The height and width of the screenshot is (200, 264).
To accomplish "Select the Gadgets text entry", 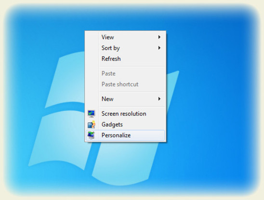I will click(x=112, y=124).
